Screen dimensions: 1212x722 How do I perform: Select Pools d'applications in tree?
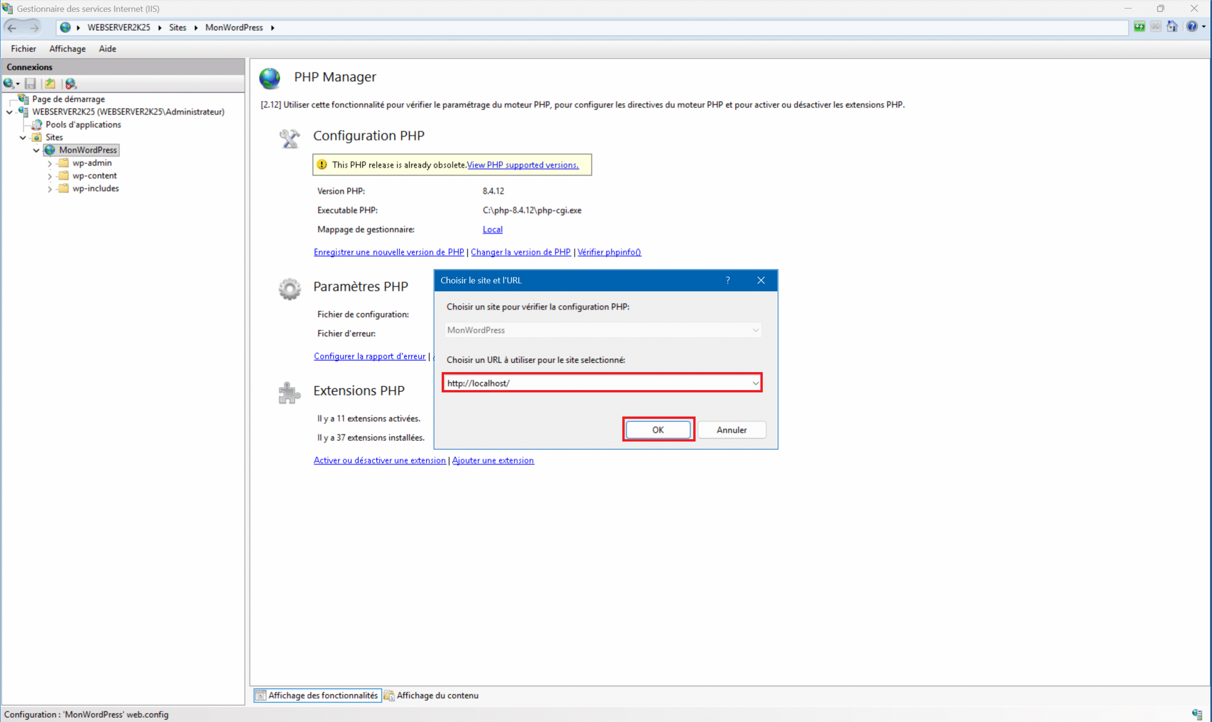83,124
